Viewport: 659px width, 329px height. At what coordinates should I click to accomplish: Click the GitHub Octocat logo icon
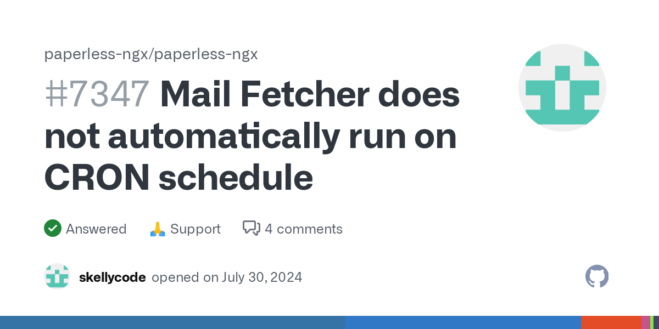pos(597,276)
